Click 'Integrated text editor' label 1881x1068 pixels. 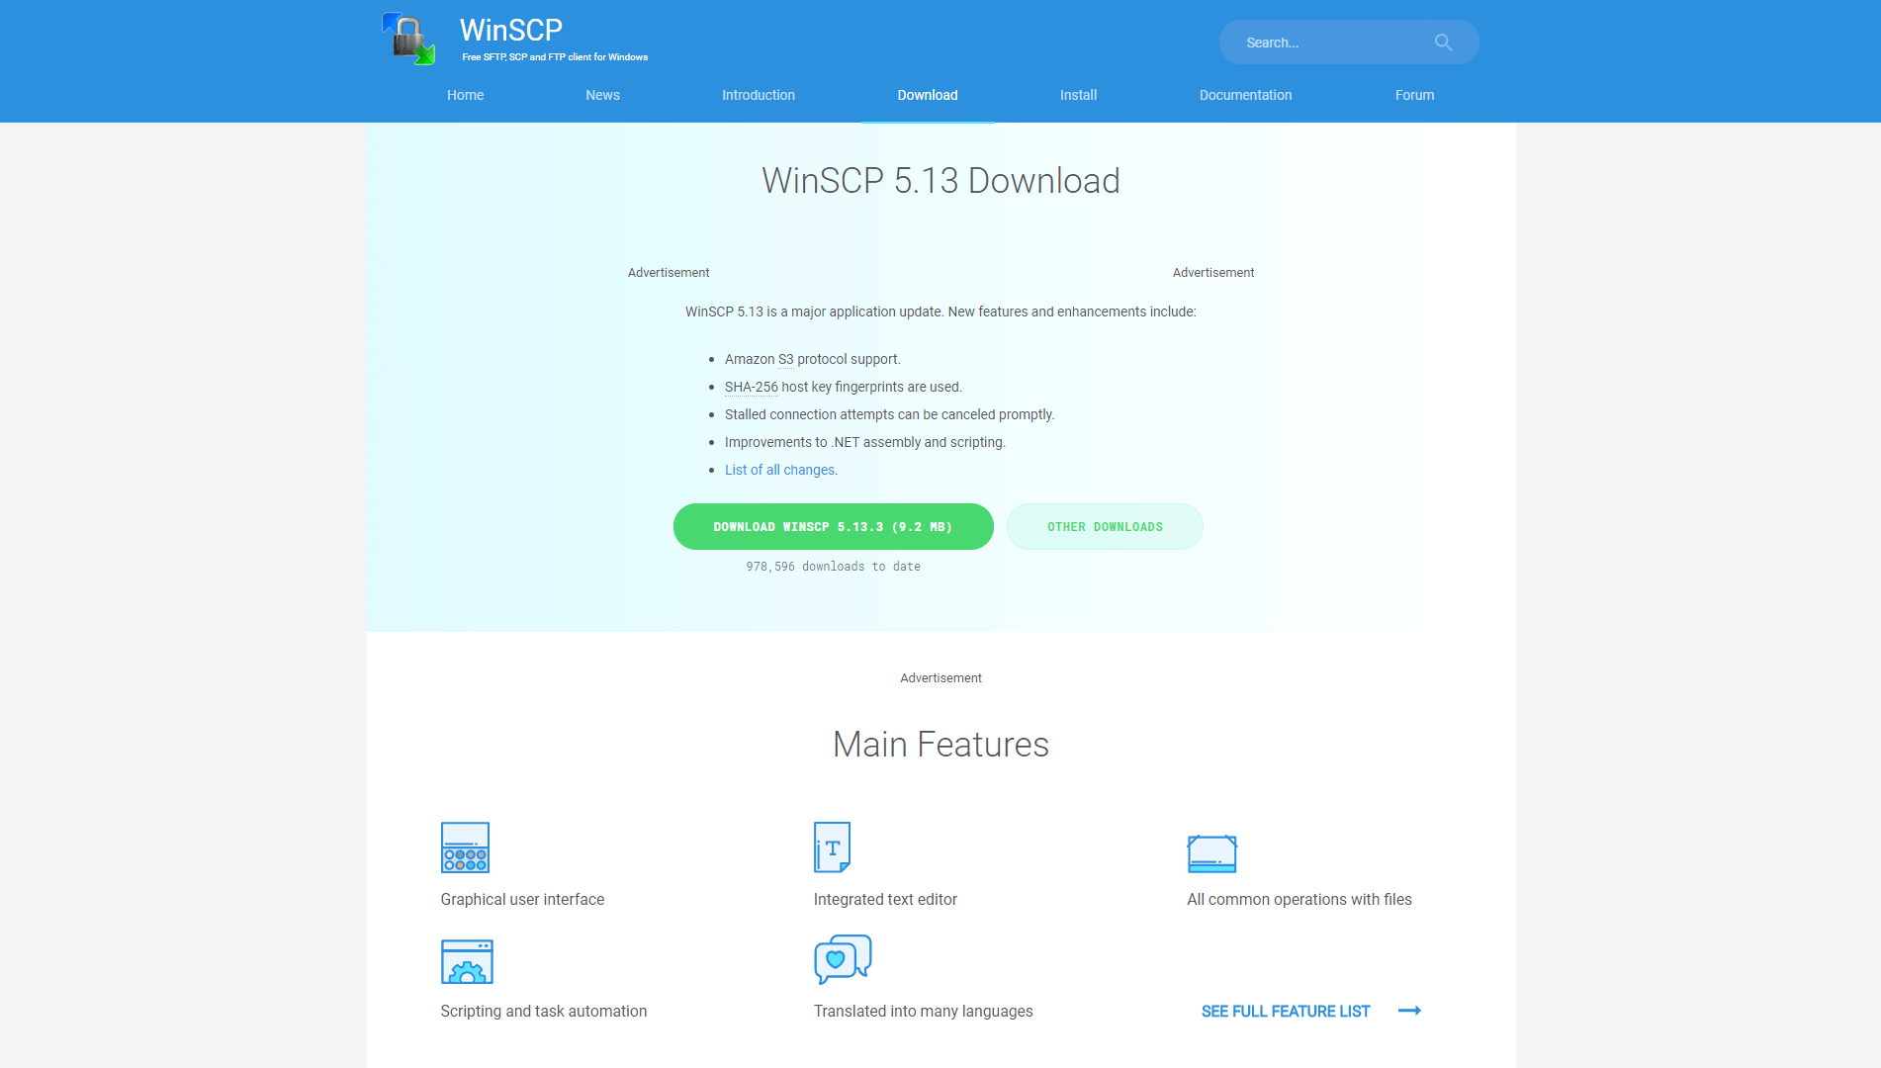point(885,899)
